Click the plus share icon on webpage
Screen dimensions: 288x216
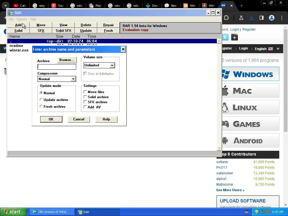click(235, 37)
